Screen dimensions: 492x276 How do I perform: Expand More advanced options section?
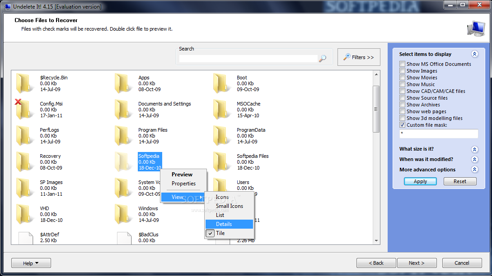click(x=474, y=170)
